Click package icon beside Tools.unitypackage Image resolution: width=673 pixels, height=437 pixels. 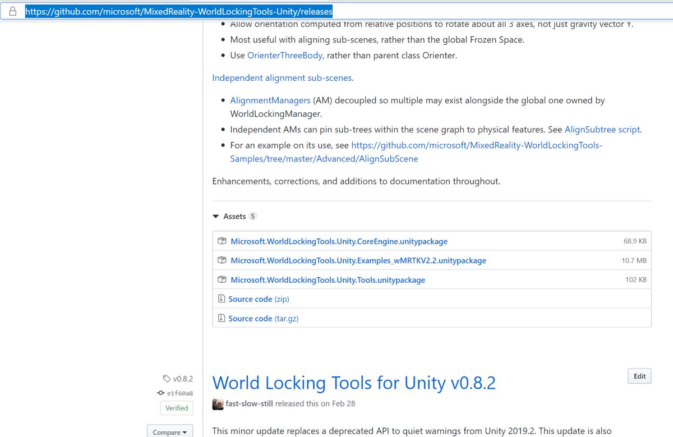tap(222, 279)
